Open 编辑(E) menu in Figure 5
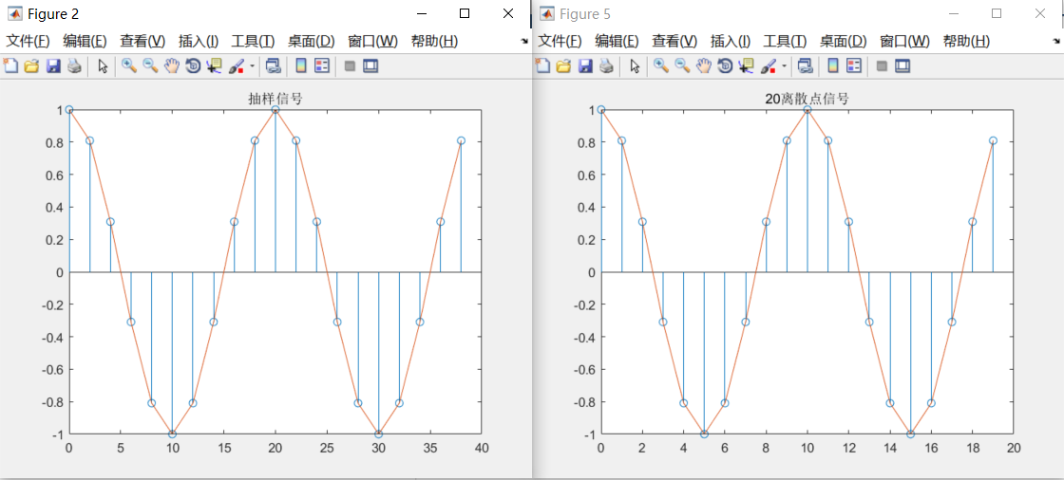 click(617, 41)
